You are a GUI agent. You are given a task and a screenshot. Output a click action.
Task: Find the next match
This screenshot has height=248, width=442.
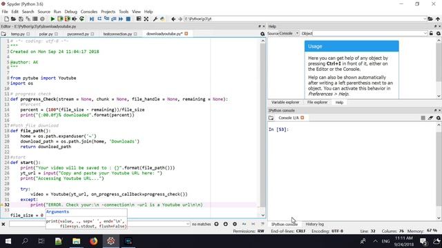[x=226, y=224]
